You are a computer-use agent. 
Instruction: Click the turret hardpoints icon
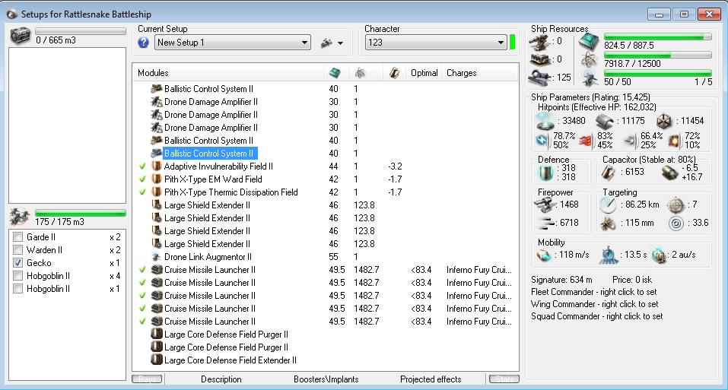(539, 42)
